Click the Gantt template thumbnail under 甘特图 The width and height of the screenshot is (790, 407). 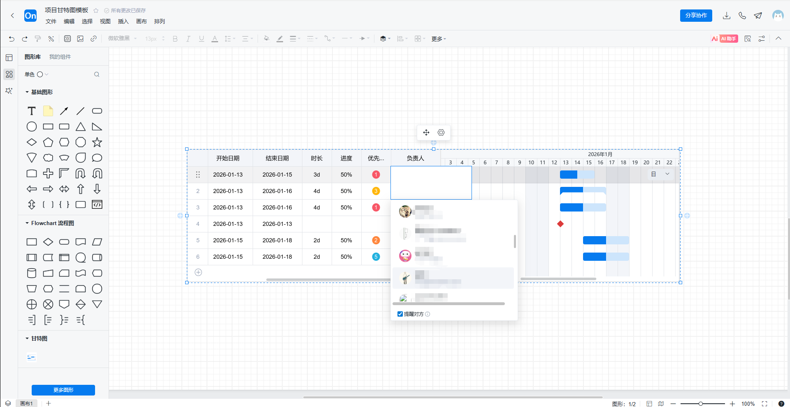[x=32, y=357]
